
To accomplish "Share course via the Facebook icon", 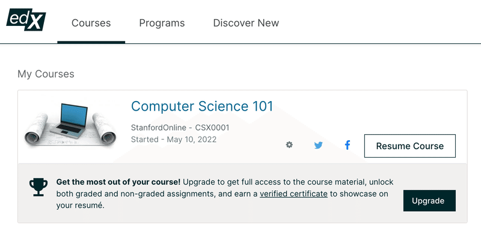I will pos(348,145).
